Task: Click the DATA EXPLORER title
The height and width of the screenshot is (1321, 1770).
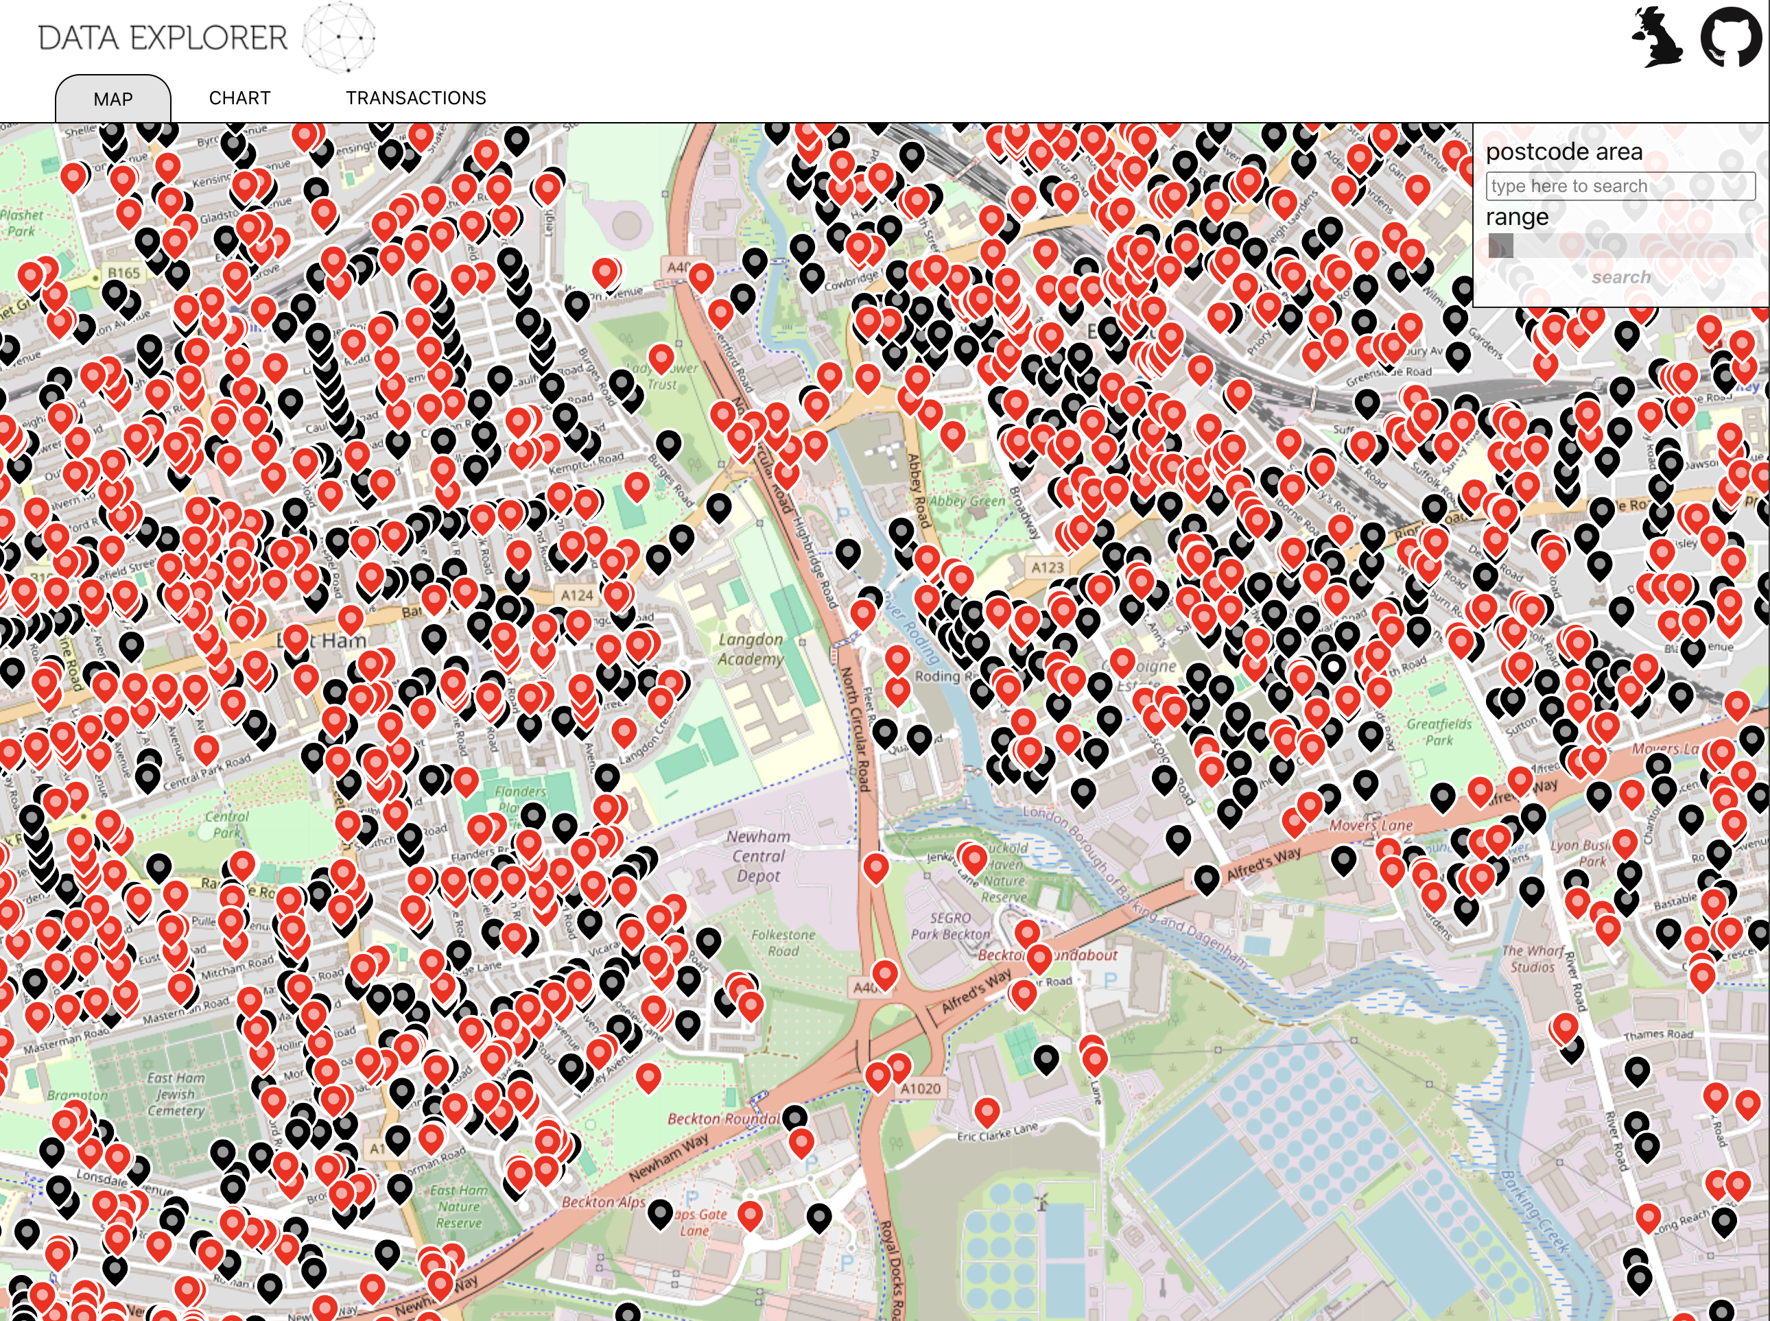Action: (x=163, y=38)
